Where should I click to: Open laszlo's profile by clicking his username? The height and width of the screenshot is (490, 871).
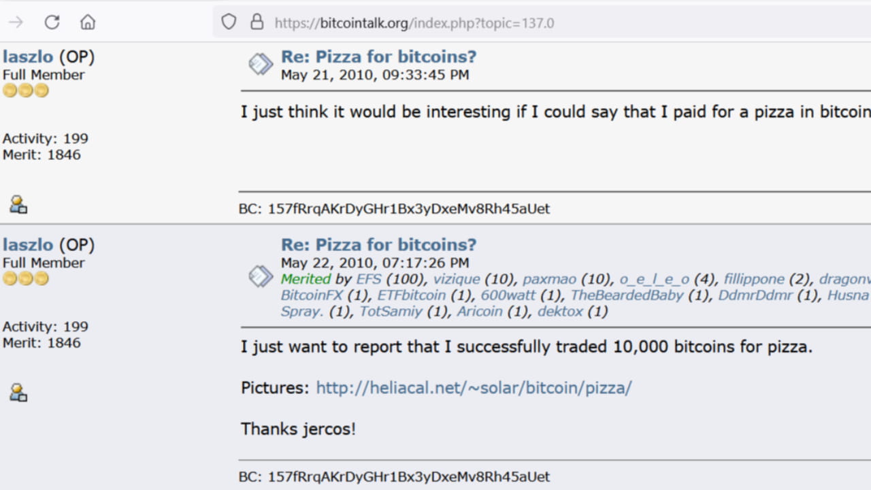(27, 56)
